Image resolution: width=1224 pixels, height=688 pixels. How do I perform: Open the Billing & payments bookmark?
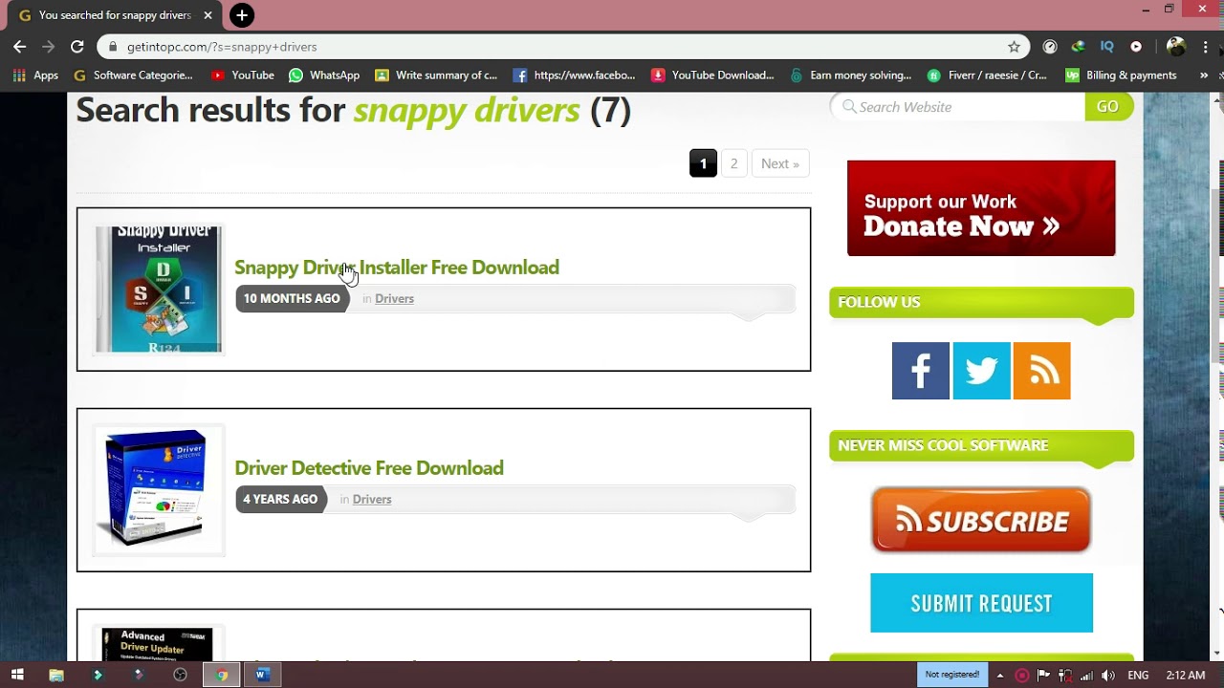(1121, 75)
